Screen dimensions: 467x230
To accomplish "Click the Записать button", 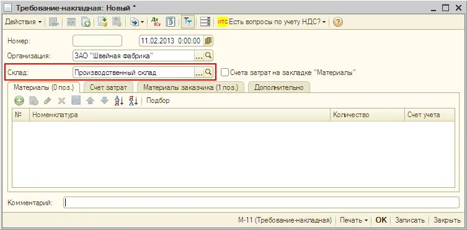I will [x=410, y=220].
